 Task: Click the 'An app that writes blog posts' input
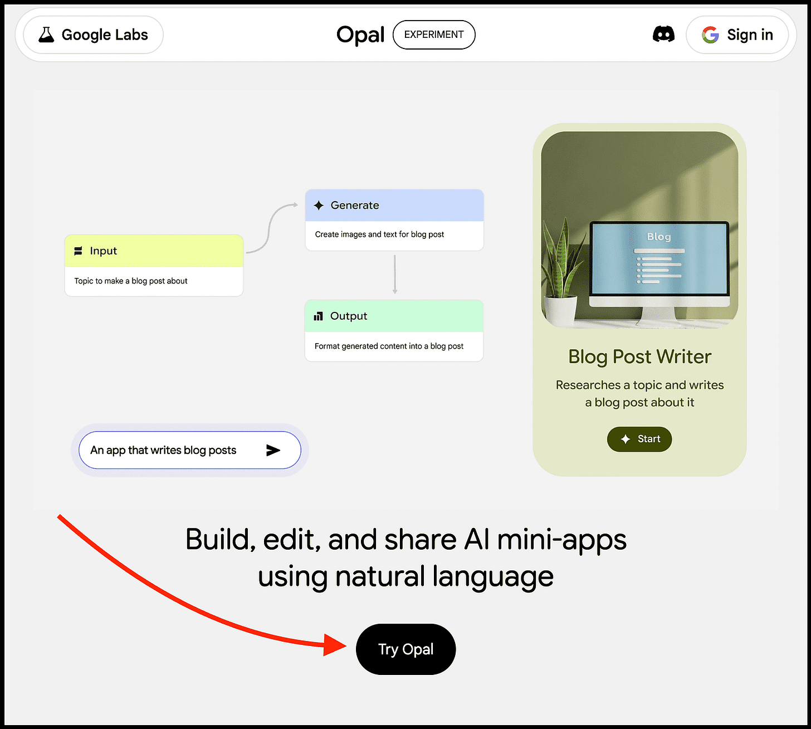[x=190, y=450]
